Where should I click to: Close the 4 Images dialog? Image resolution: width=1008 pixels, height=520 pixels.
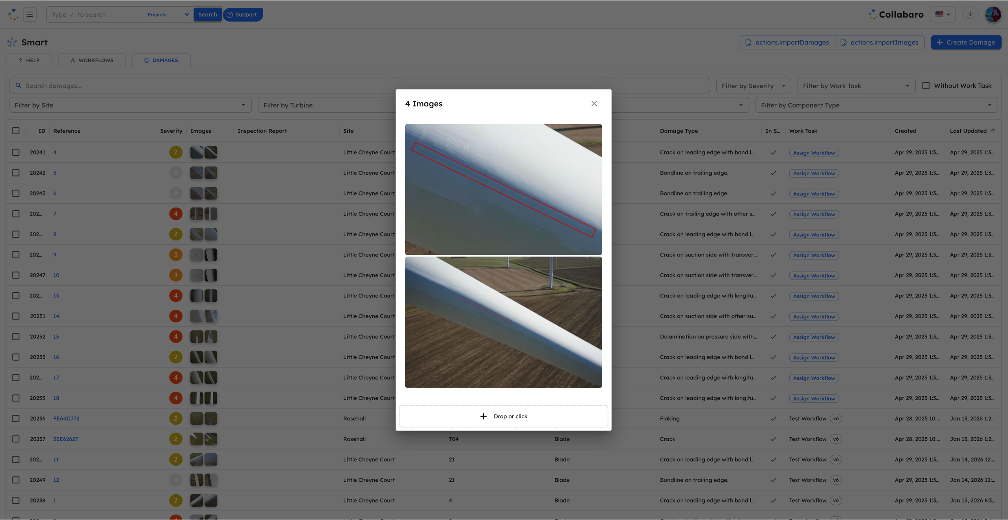coord(594,104)
